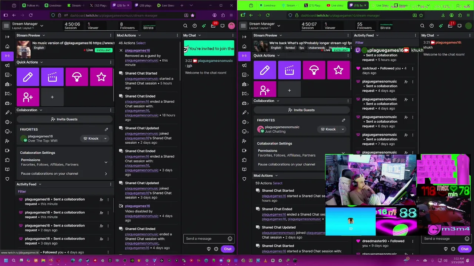The width and height of the screenshot is (474, 266).
Task: Switch to Livestream tab in left browser
Action: (x=53, y=6)
